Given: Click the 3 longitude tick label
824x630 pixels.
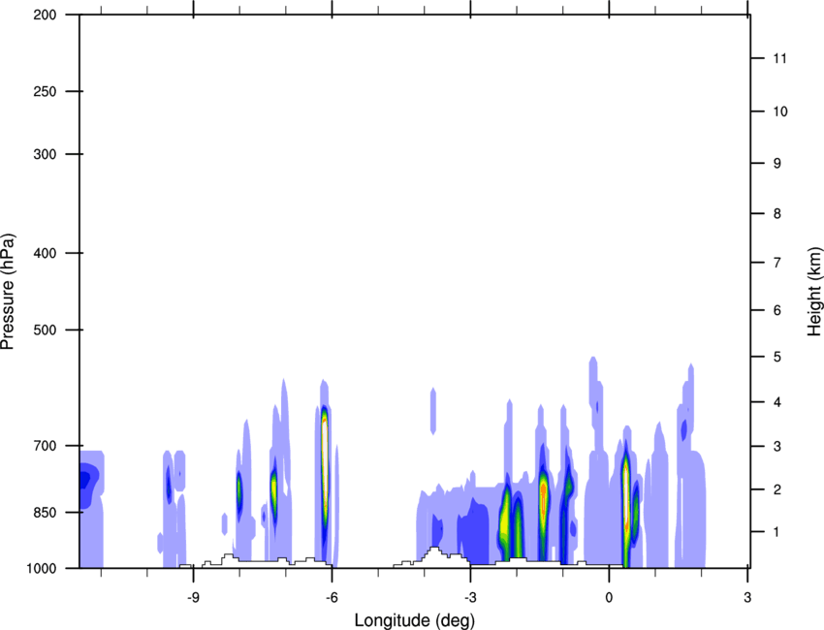Looking at the screenshot, I should (747, 597).
